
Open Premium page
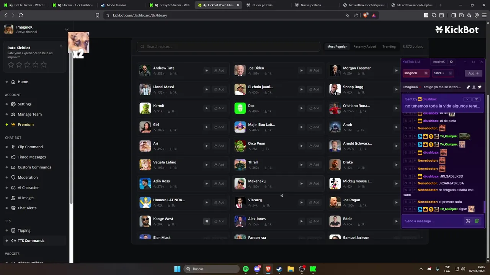point(26,125)
